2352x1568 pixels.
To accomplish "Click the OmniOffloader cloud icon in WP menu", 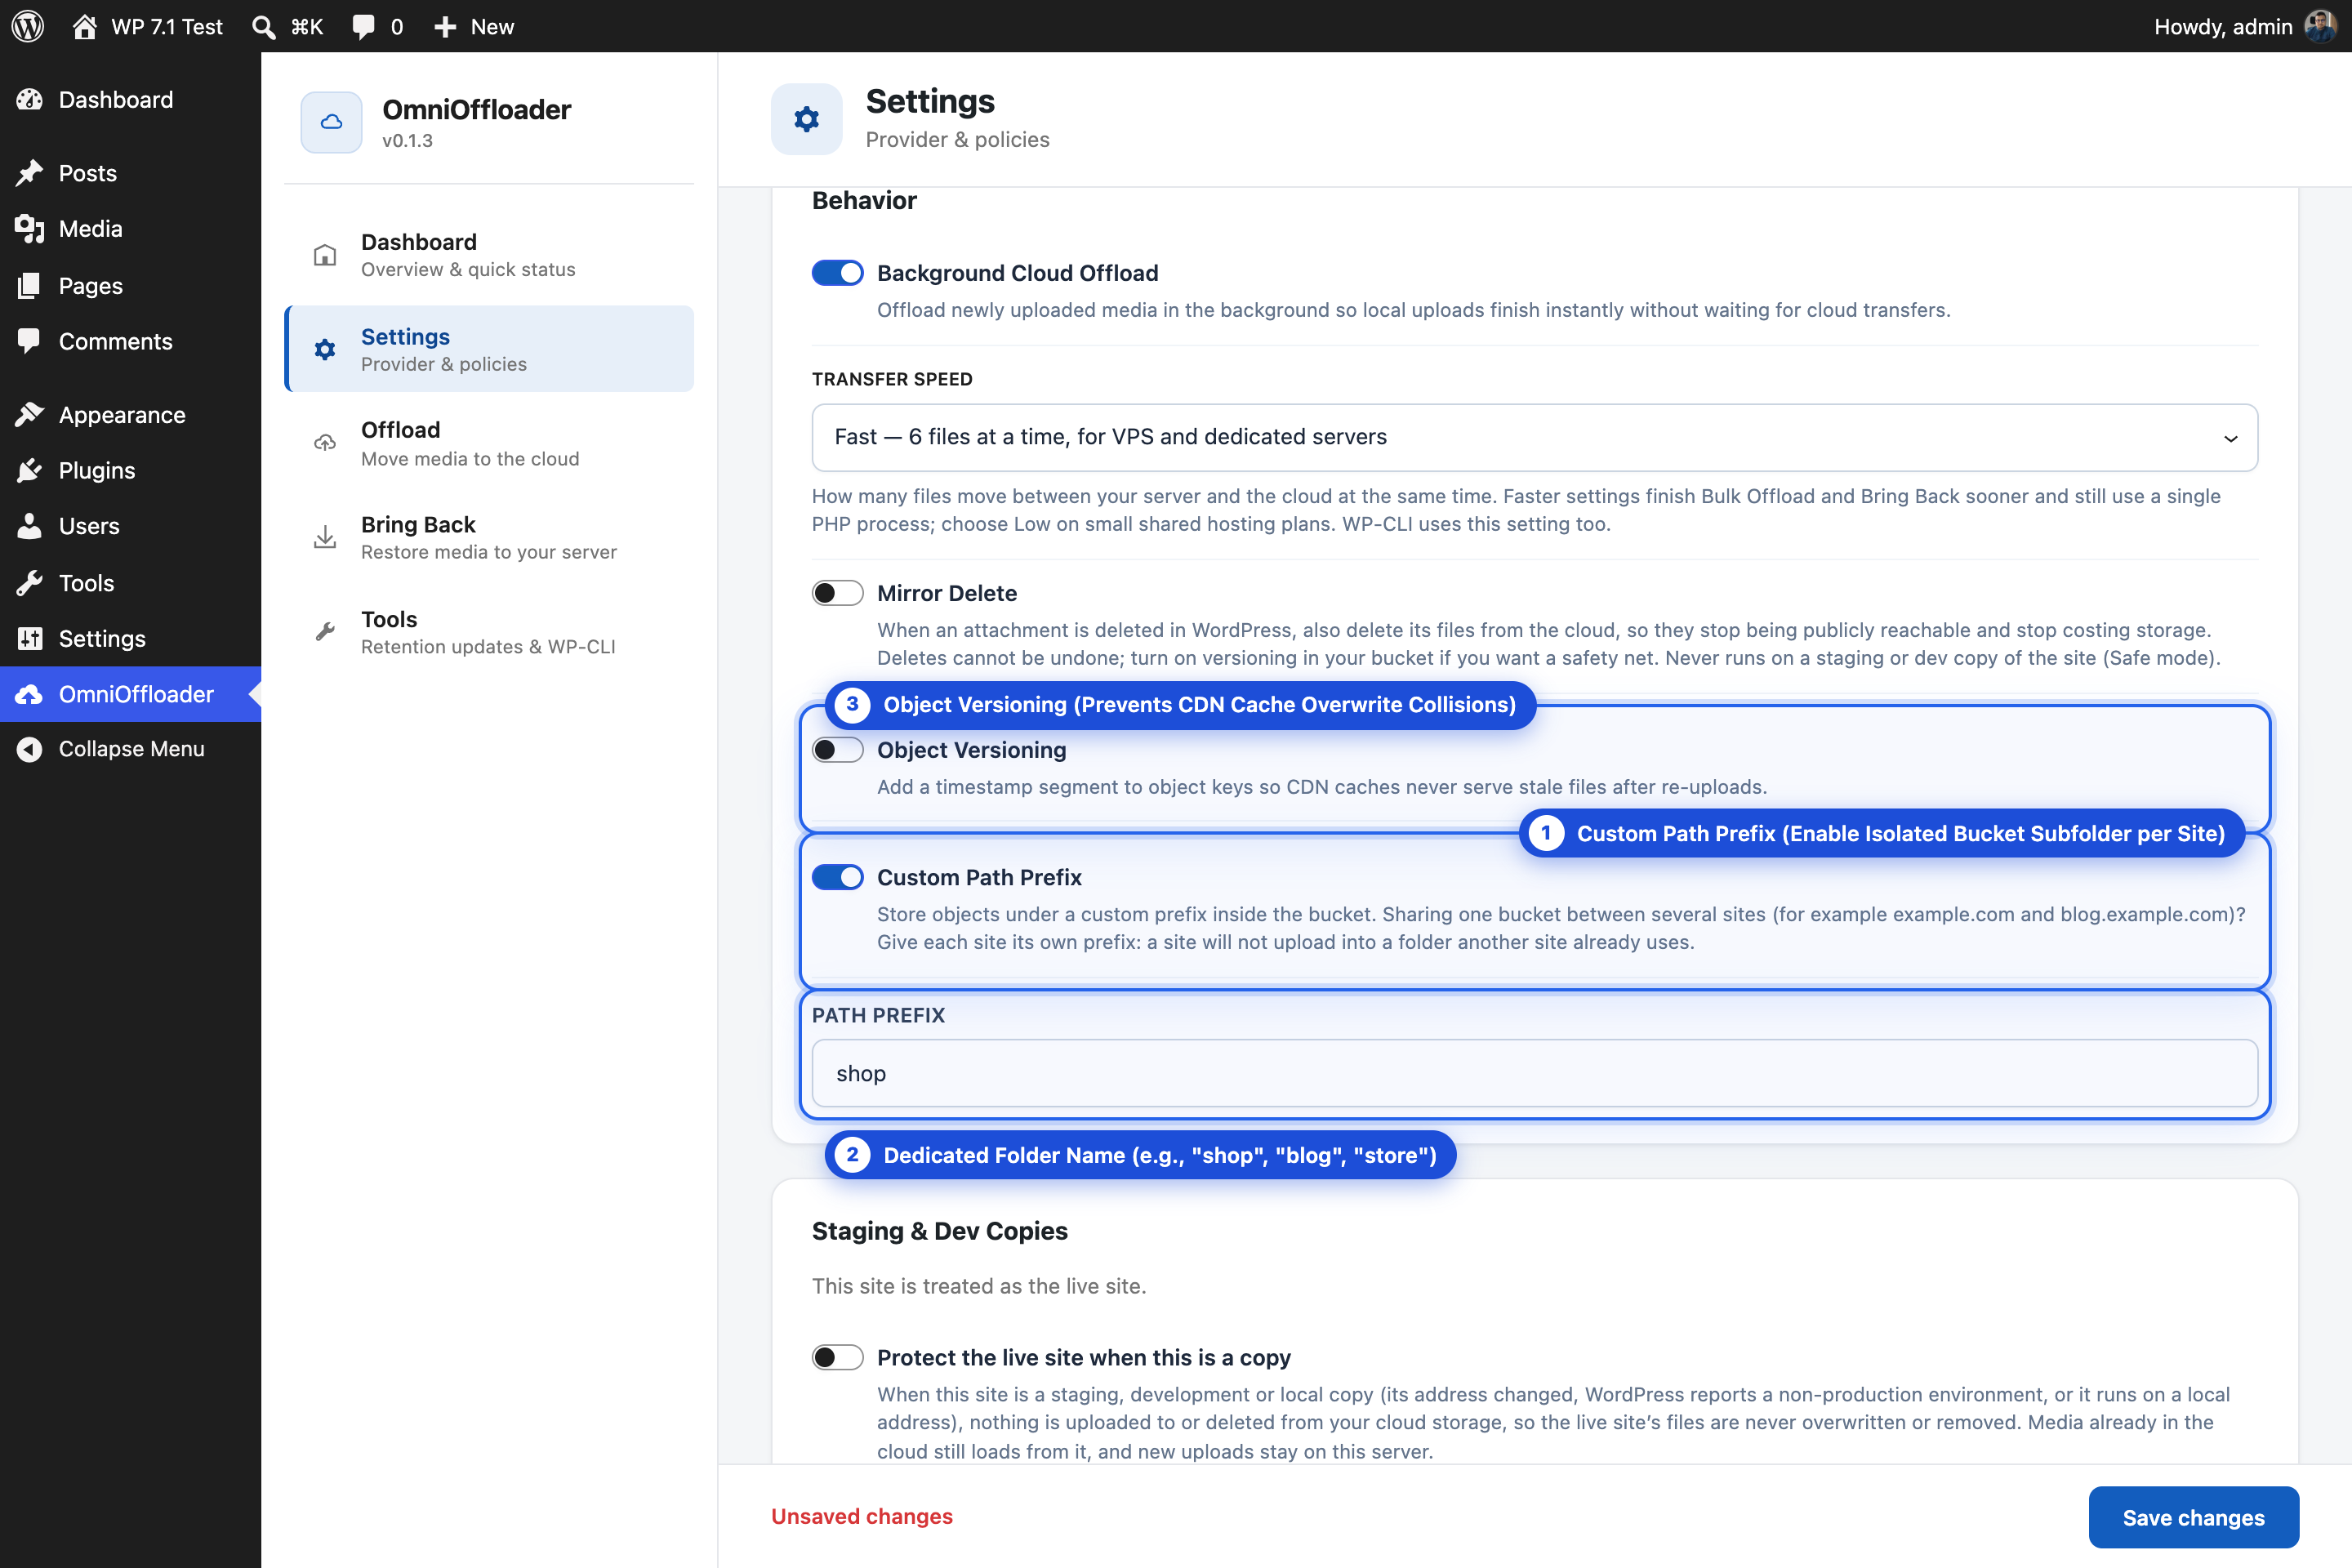I will 30,694.
